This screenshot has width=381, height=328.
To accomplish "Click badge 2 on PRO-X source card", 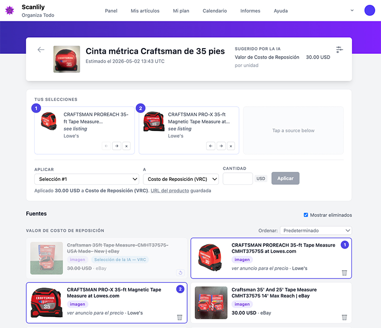I will (x=180, y=289).
